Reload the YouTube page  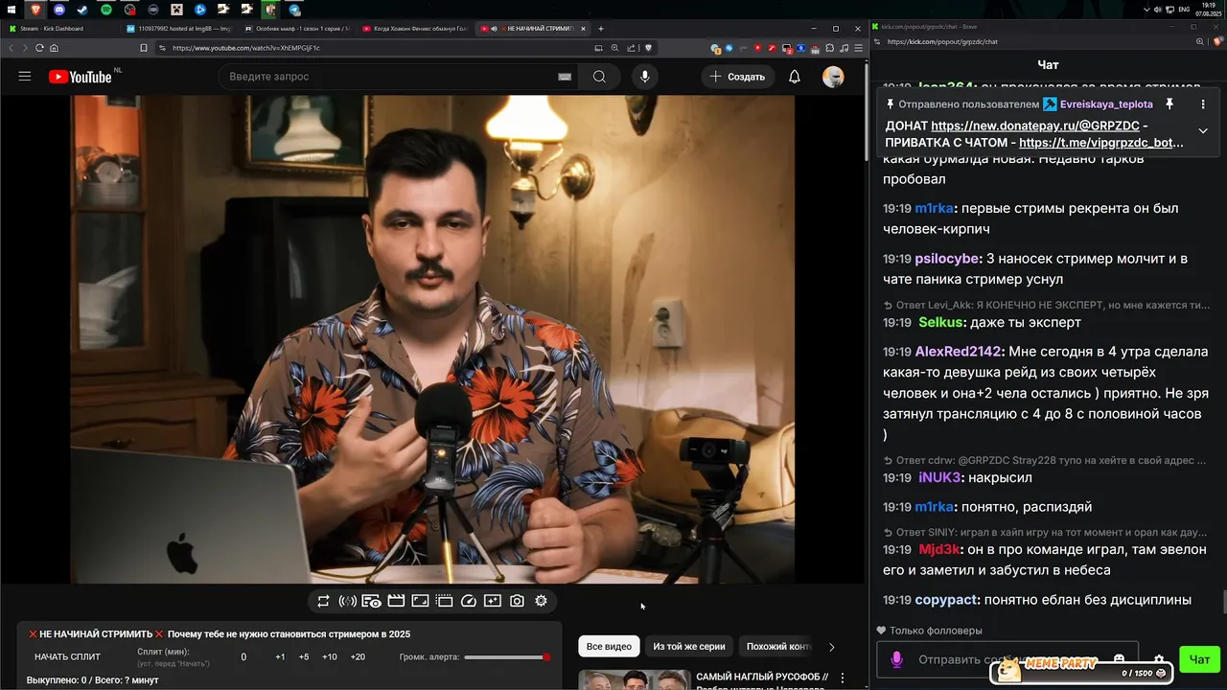click(x=39, y=48)
